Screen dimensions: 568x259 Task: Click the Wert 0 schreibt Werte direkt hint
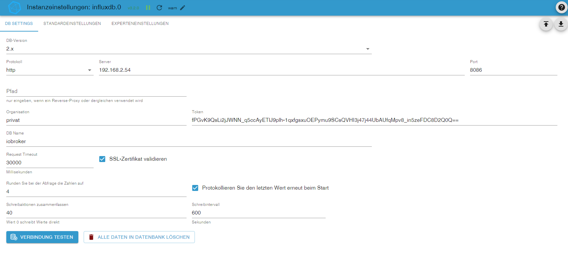tap(33, 222)
